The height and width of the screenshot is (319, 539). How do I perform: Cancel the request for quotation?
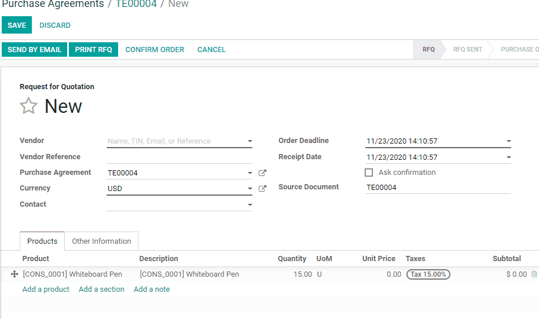coord(211,50)
